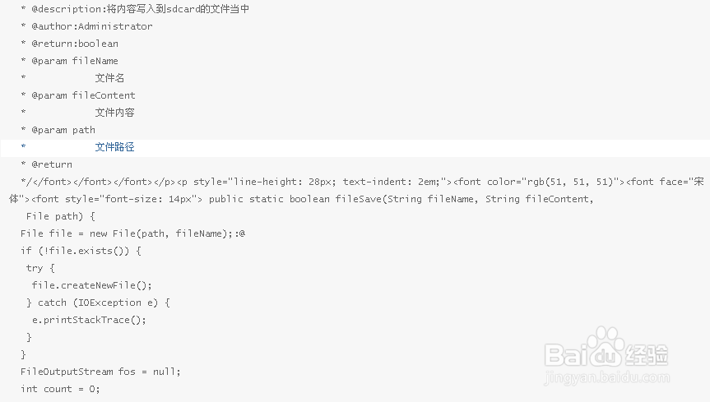Click the jingyan.baidu.com watermark text
Viewport: 710px width, 402px height.
[x=607, y=377]
